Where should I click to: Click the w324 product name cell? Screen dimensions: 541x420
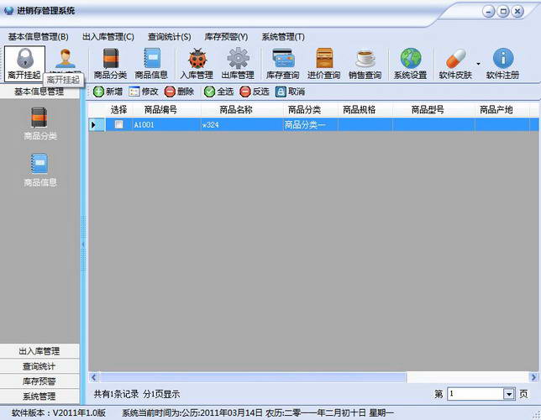(242, 124)
